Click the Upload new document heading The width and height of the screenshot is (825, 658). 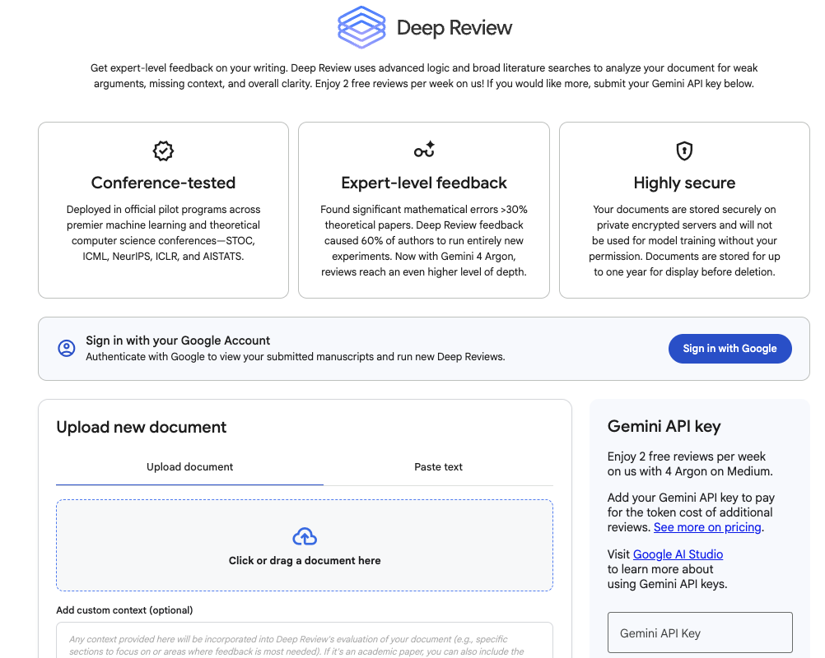click(141, 427)
